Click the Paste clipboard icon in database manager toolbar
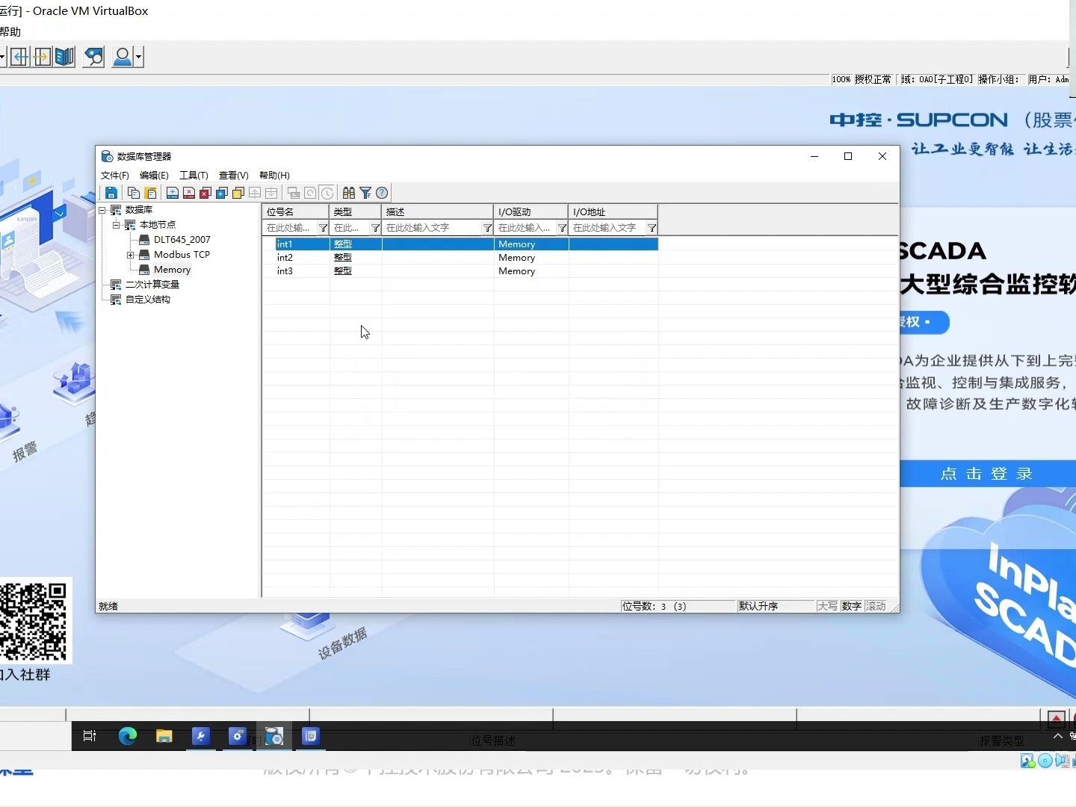 (x=150, y=193)
